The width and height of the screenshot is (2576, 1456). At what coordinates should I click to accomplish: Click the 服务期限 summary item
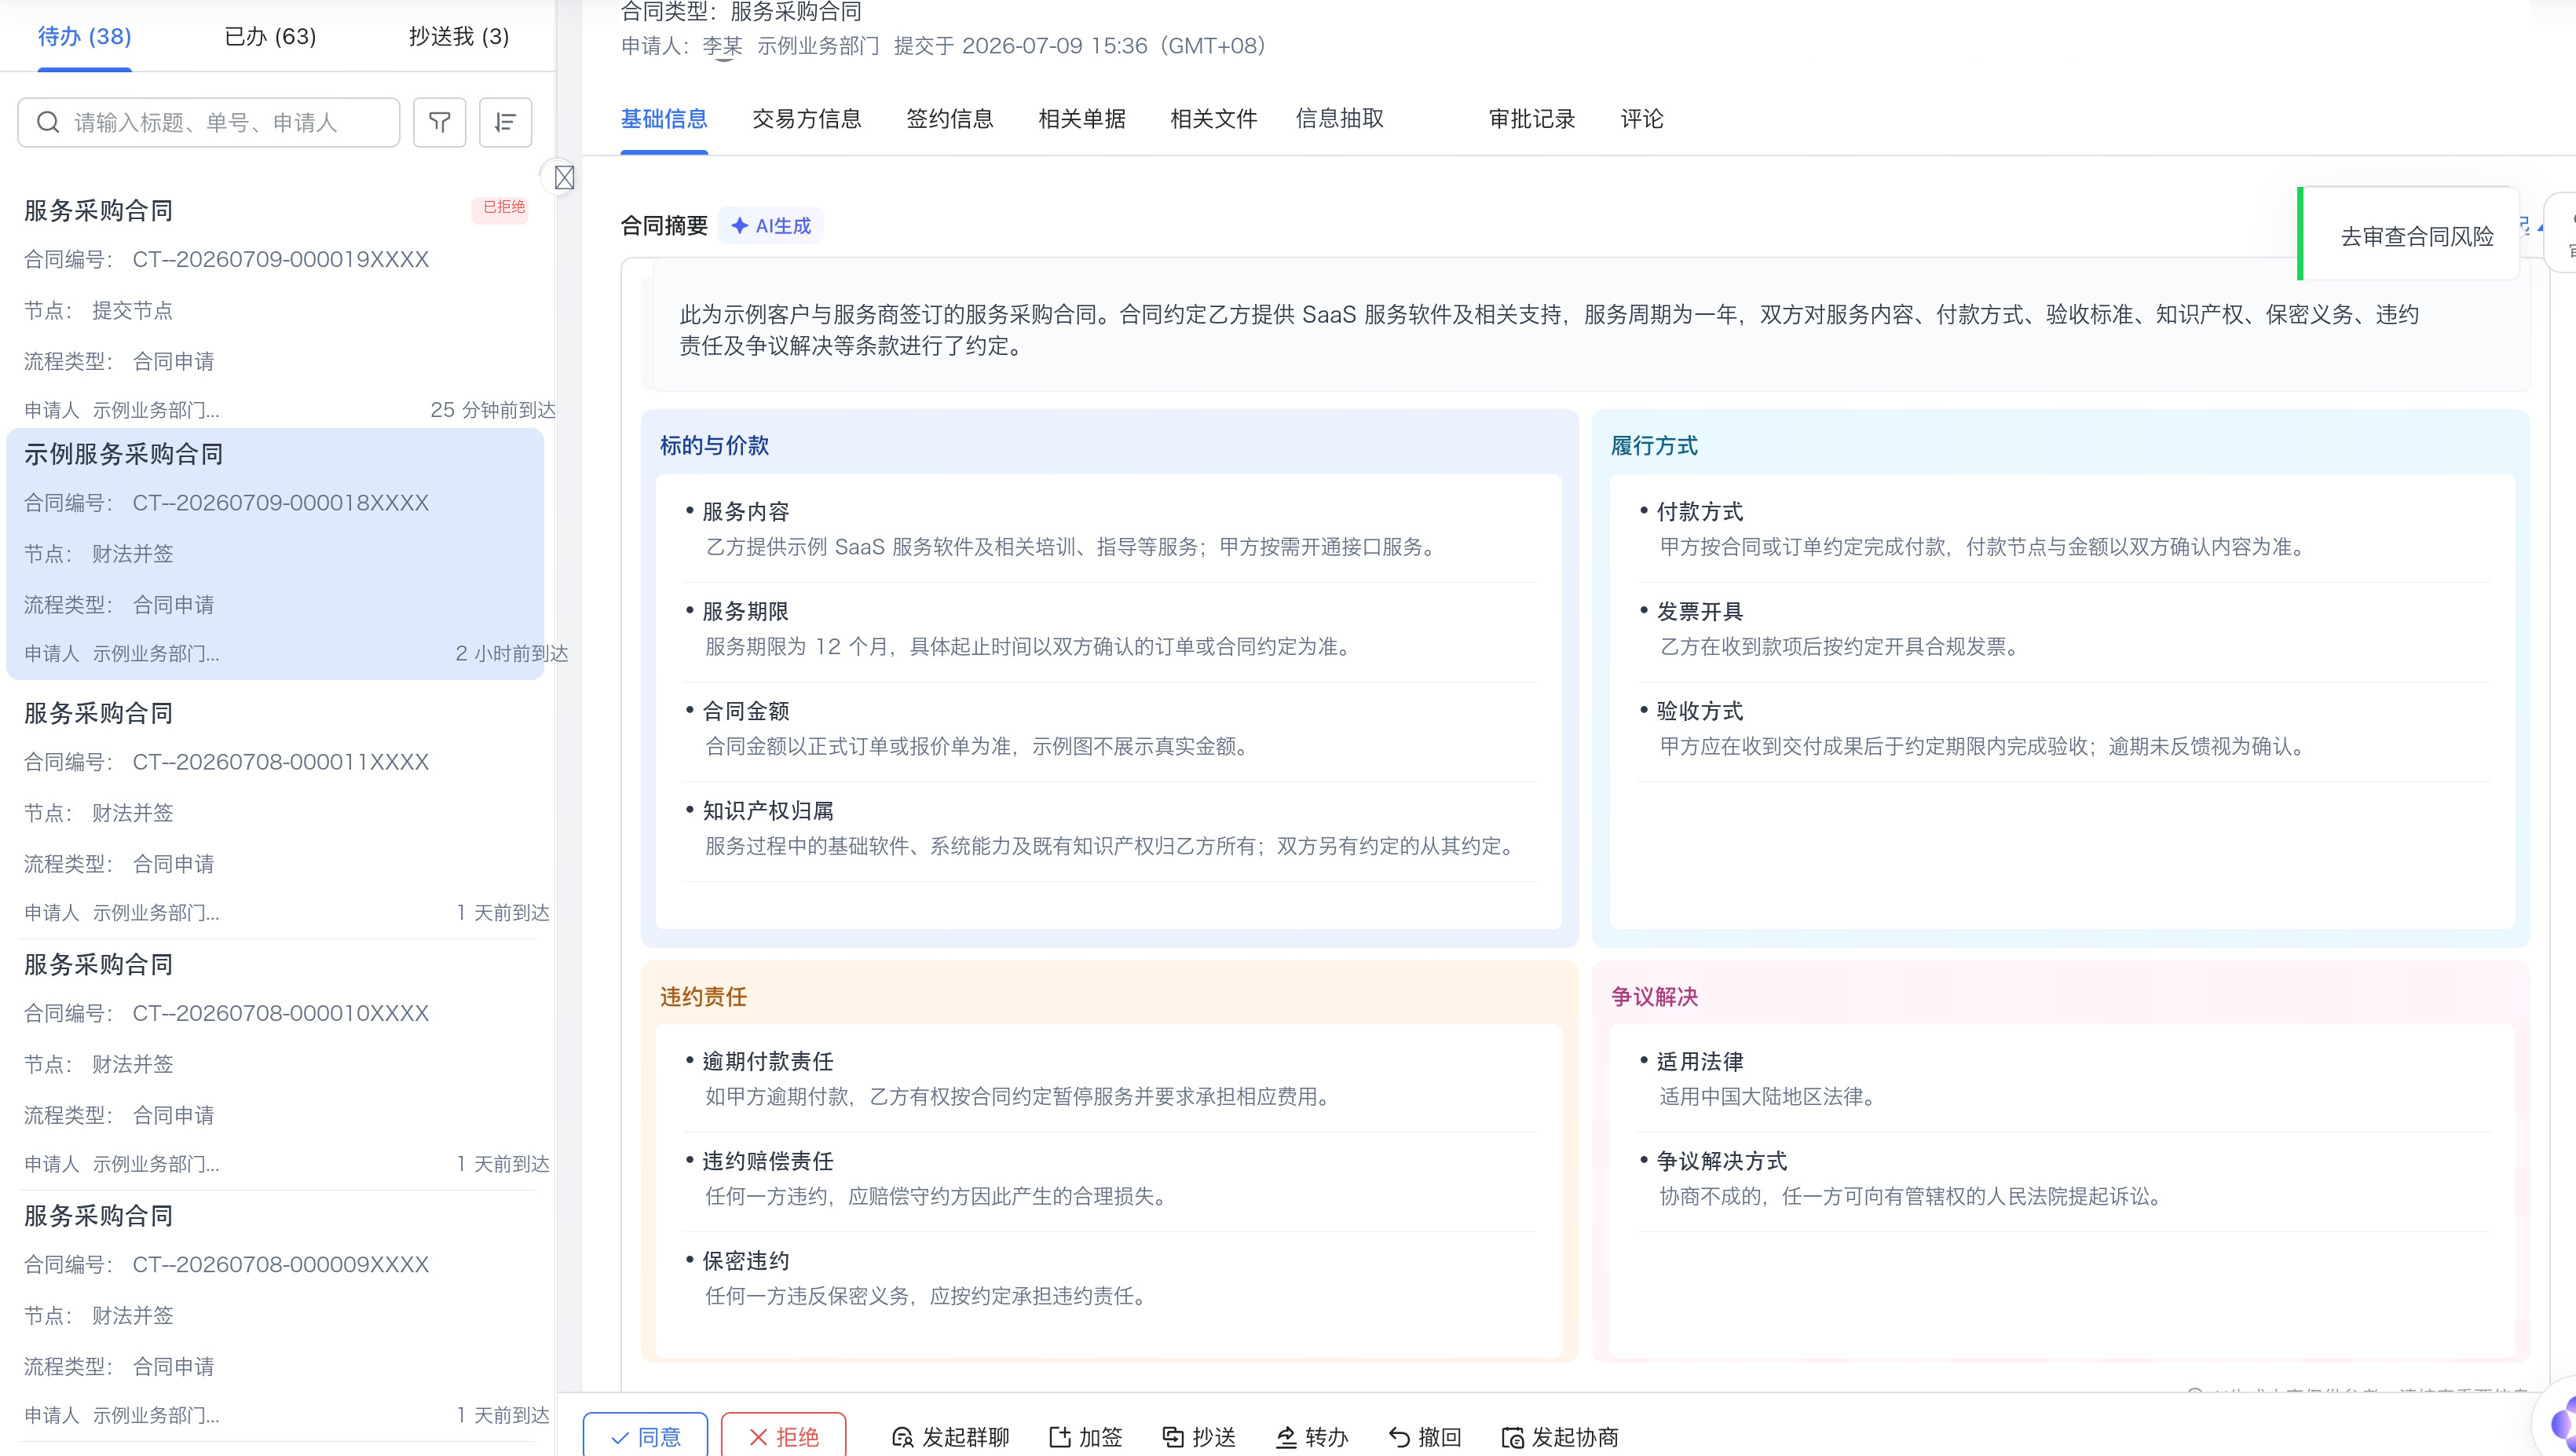pos(1110,630)
